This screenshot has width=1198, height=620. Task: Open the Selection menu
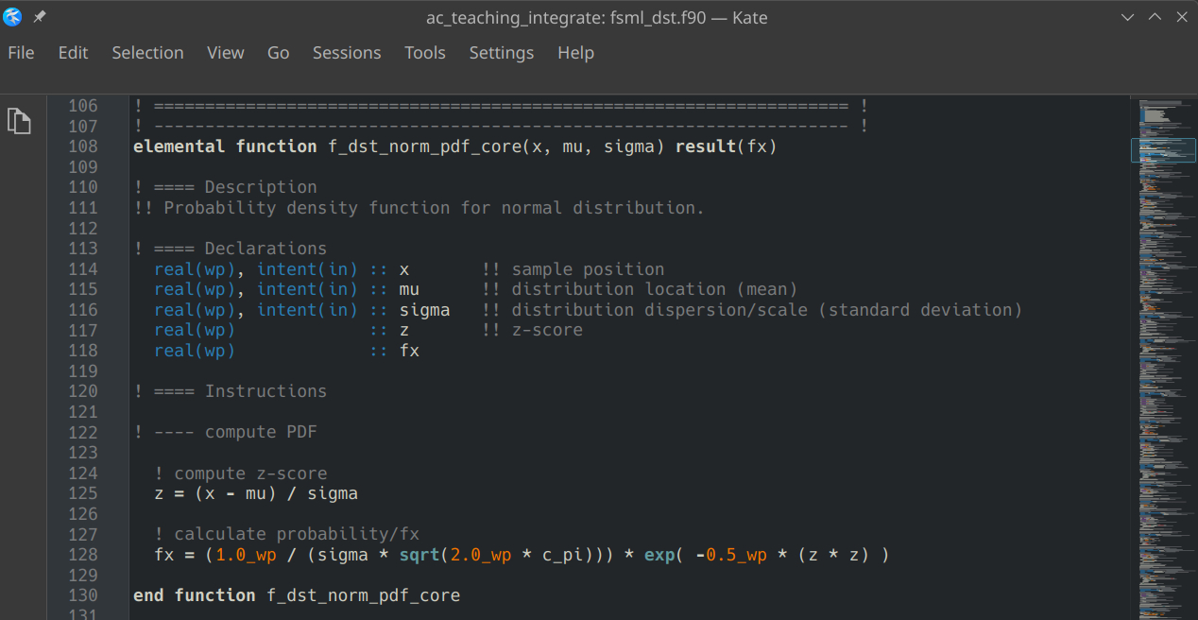click(x=147, y=53)
